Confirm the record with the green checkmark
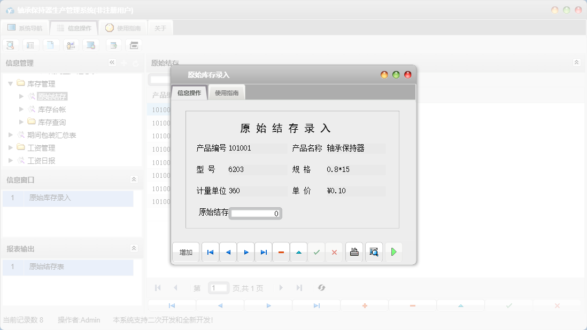This screenshot has height=330, width=587. [x=316, y=252]
